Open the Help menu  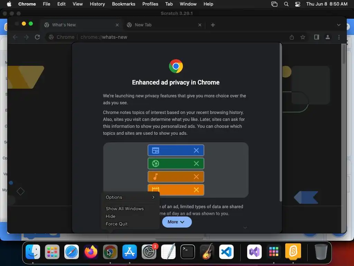[208, 4]
